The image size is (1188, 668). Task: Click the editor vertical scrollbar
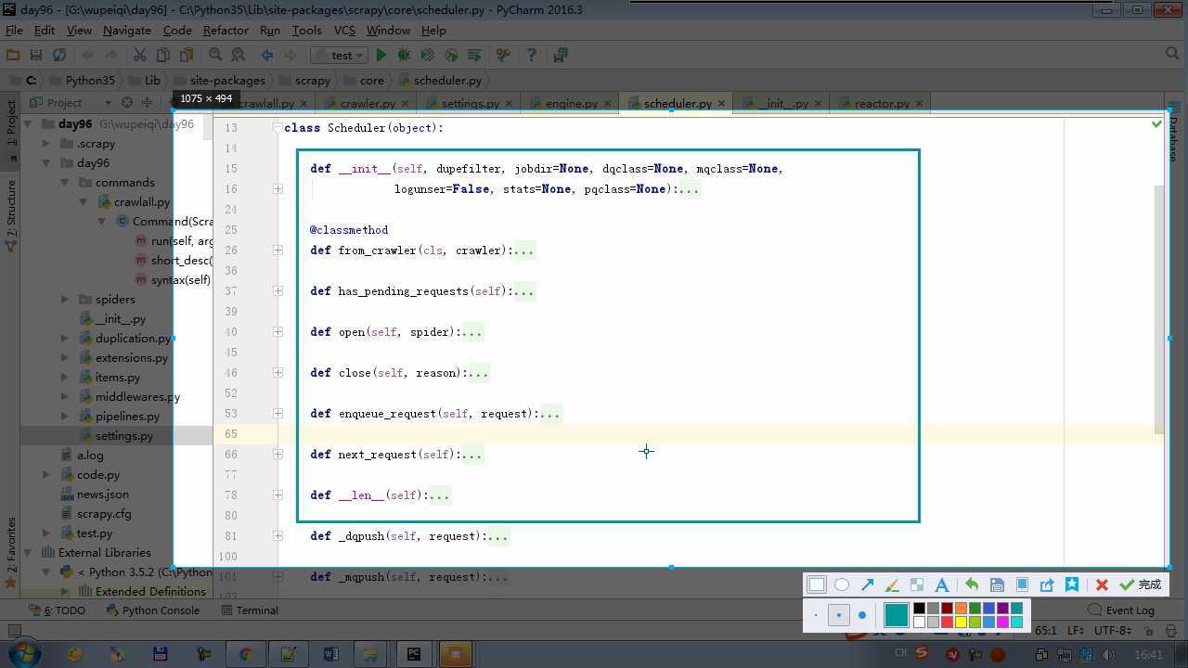click(1158, 309)
